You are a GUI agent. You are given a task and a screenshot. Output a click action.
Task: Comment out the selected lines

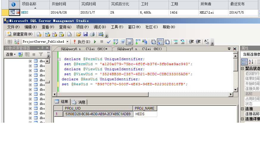click(x=176, y=42)
